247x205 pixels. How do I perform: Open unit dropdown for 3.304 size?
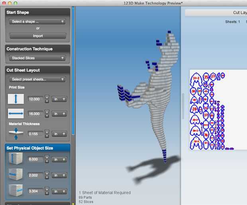pos(59,191)
